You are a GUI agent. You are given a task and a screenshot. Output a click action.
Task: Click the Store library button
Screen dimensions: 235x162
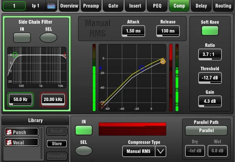[x=57, y=144]
